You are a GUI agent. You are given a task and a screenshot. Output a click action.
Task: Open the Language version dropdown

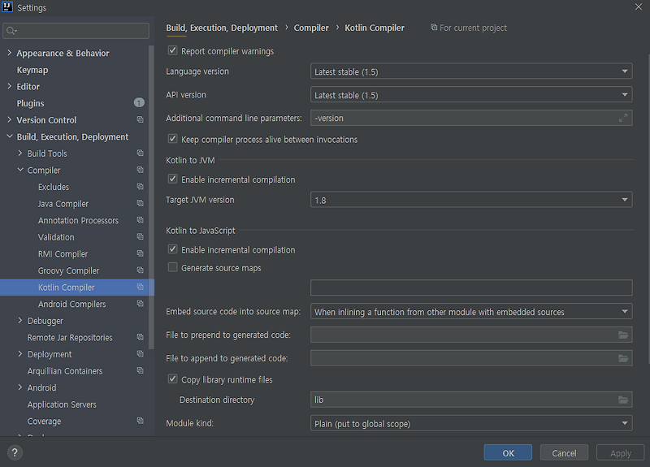(x=471, y=71)
